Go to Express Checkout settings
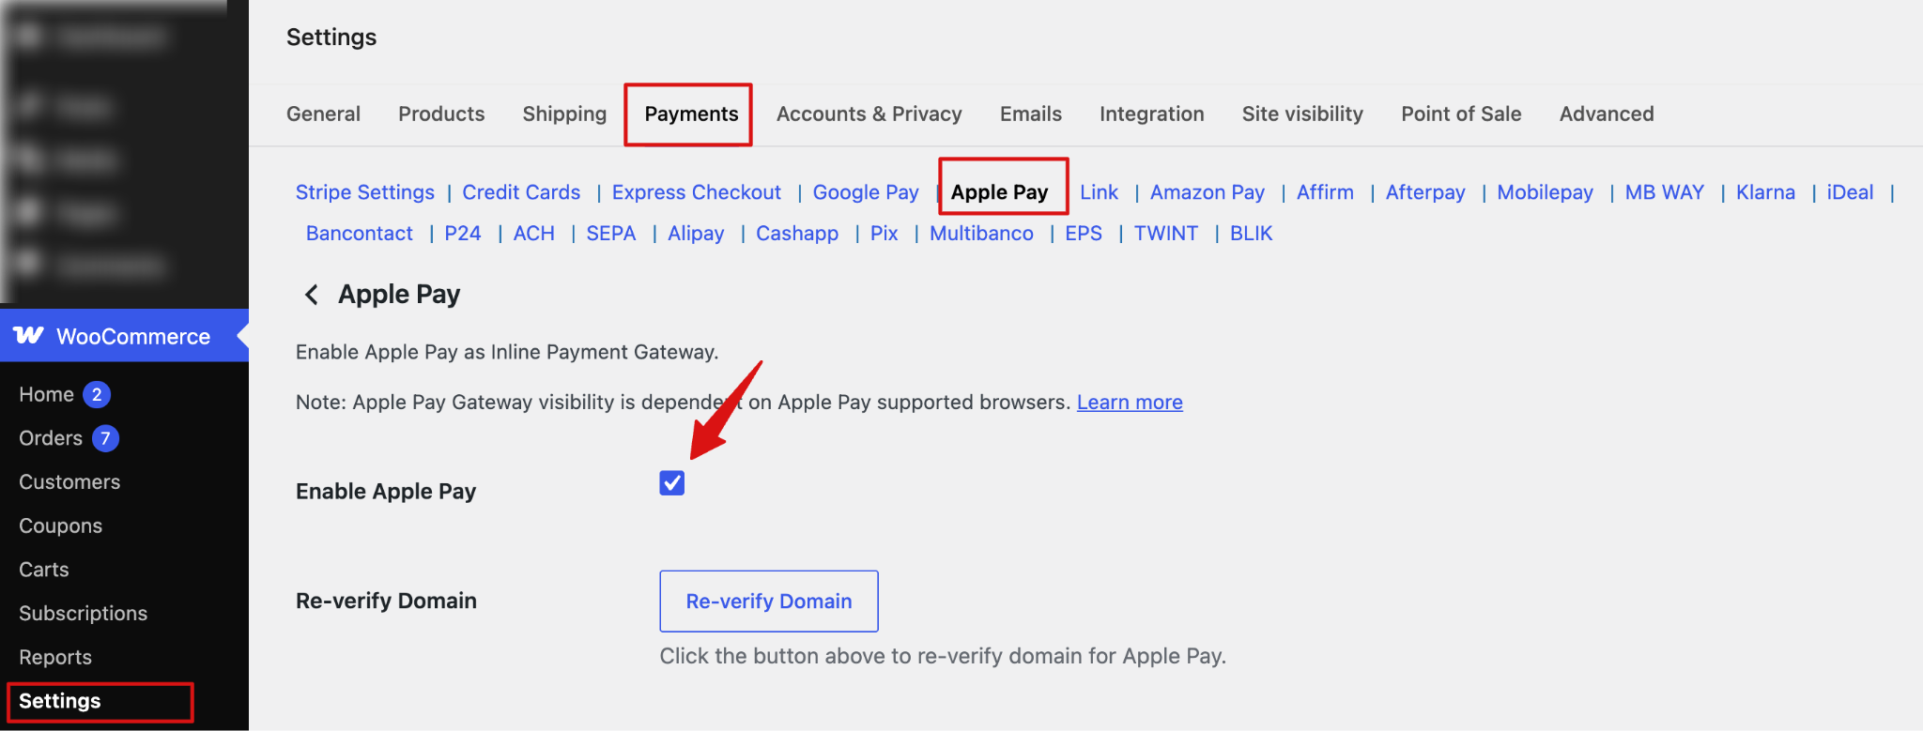The height and width of the screenshot is (731, 1923). [x=697, y=192]
